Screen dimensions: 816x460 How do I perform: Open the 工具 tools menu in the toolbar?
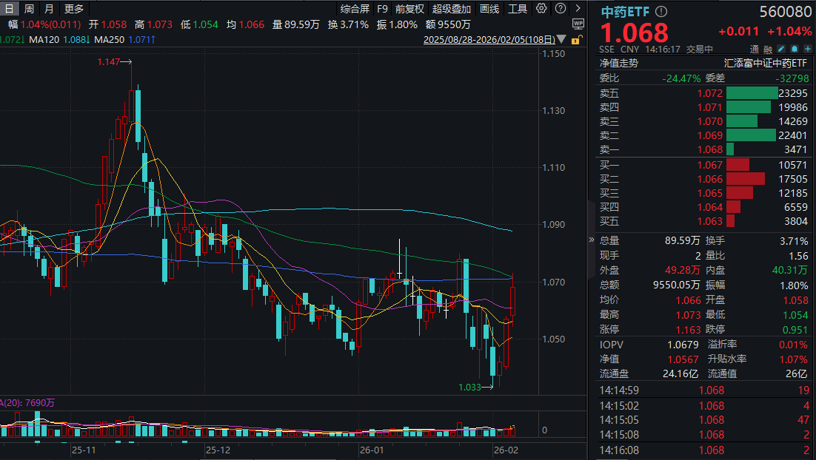[x=518, y=8]
